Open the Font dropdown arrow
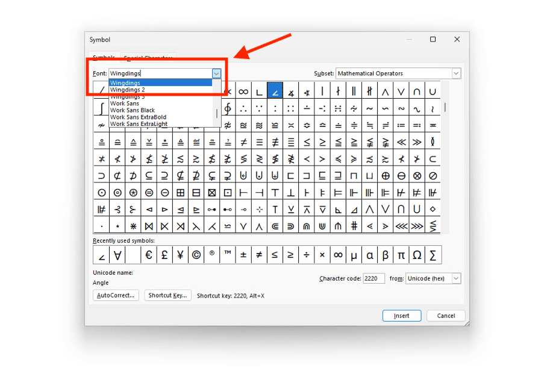Image resolution: width=553 pixels, height=371 pixels. click(216, 73)
